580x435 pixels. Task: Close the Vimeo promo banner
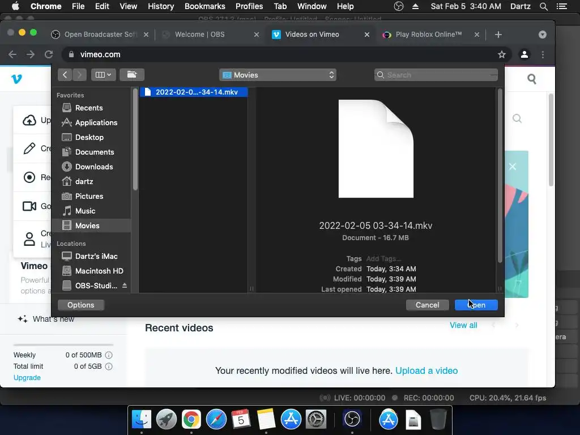pyautogui.click(x=512, y=167)
